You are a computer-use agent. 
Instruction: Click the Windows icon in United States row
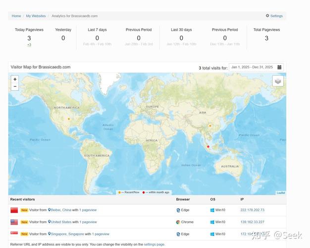point(212,222)
